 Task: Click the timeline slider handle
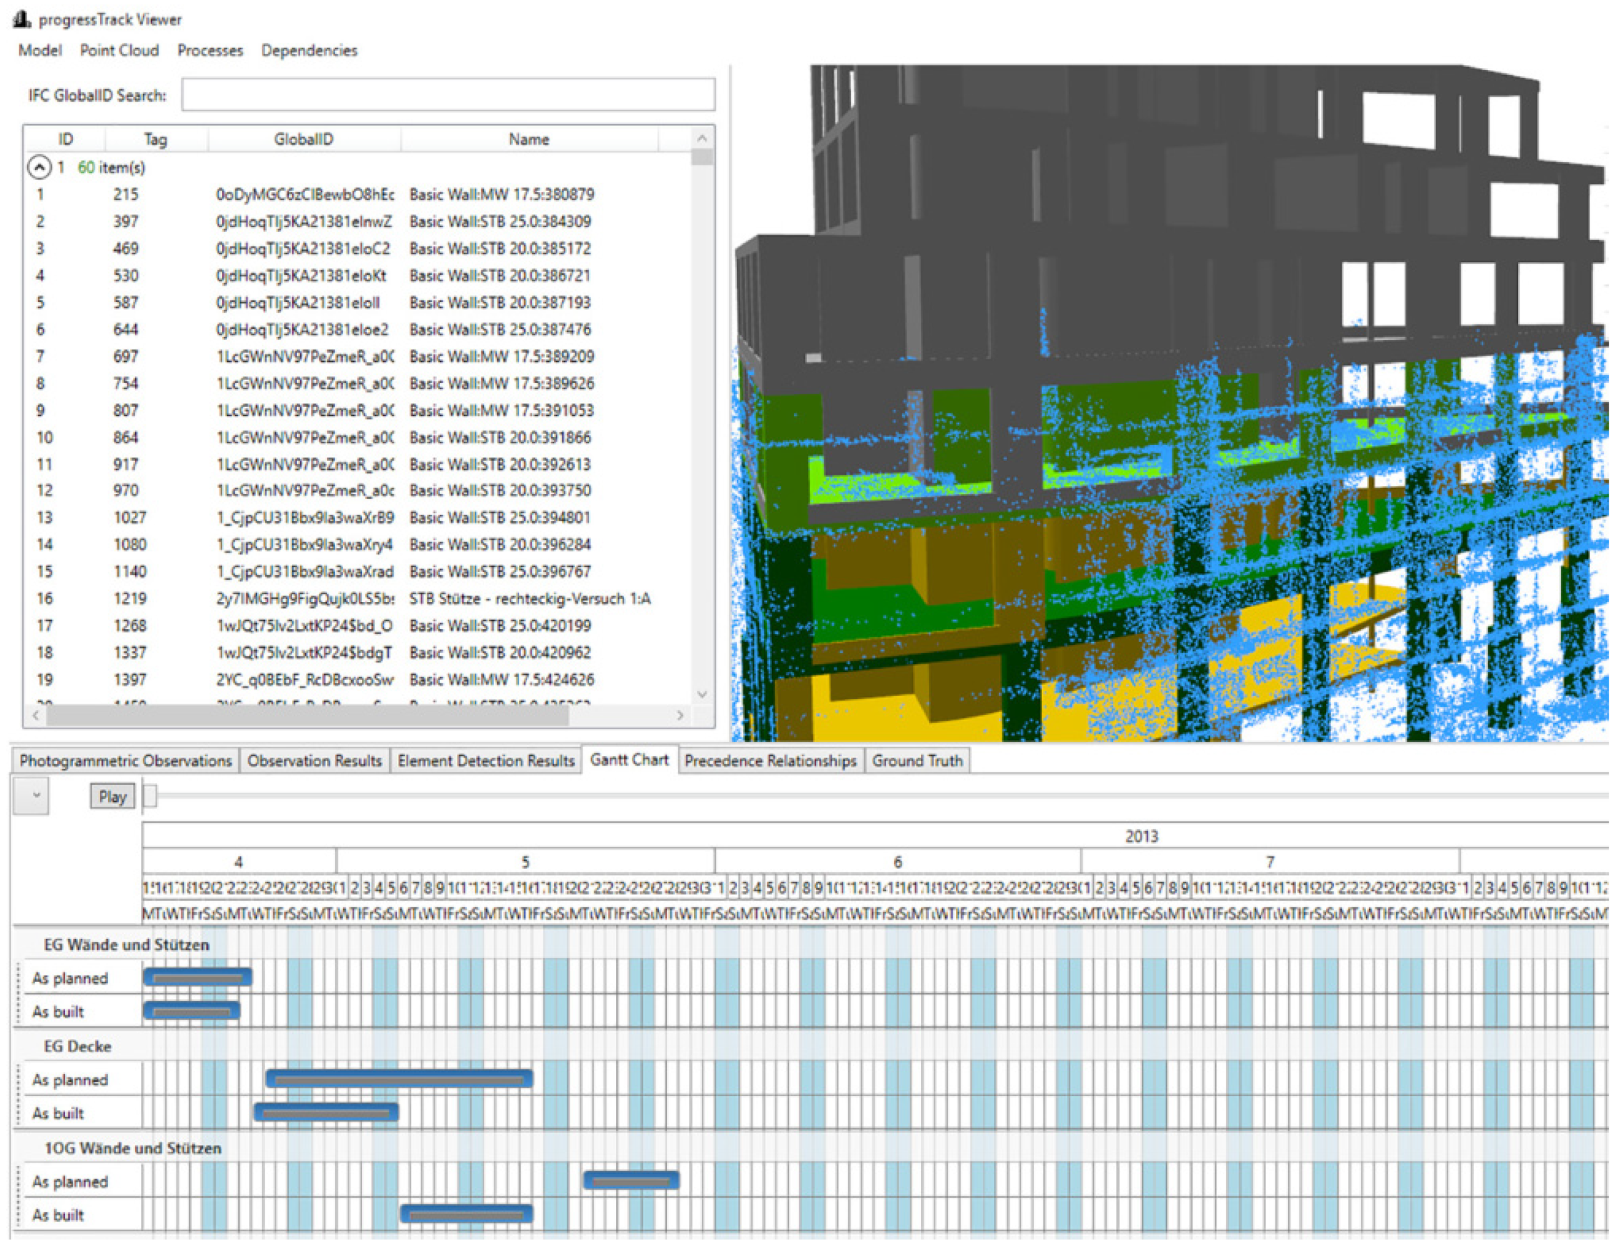click(x=150, y=796)
